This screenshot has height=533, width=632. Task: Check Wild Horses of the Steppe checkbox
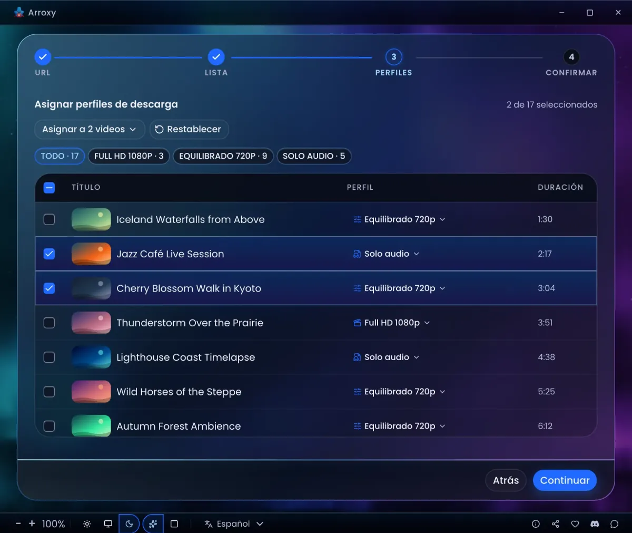[49, 392]
